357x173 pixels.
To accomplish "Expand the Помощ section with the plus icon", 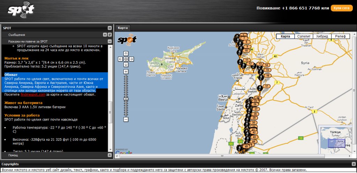I will pos(110,155).
